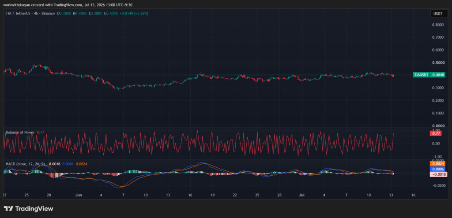Click the low value L0.3885
This screenshot has height=218, width=452.
click(95, 13)
